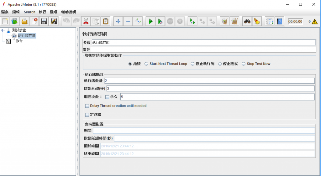321x176 pixels.
Task: Click the 備註 comment field
Action: (x=204, y=50)
